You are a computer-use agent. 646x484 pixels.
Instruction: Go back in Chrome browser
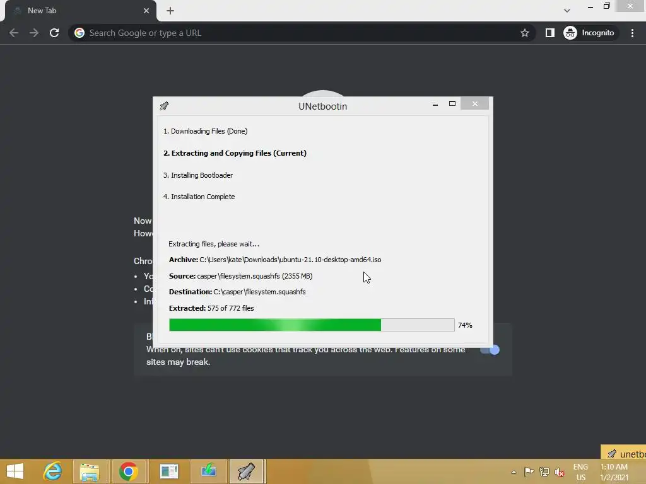point(14,33)
